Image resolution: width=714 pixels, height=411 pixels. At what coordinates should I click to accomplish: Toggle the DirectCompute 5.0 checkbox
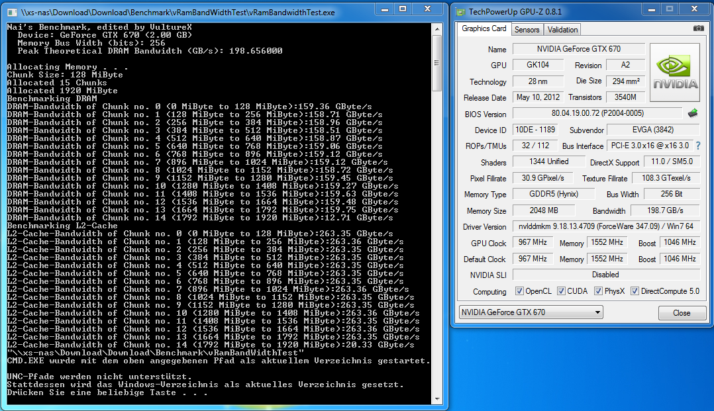pyautogui.click(x=635, y=291)
